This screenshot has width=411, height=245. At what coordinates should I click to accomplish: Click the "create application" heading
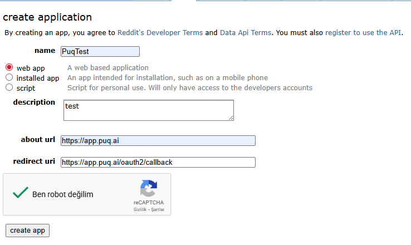click(47, 17)
